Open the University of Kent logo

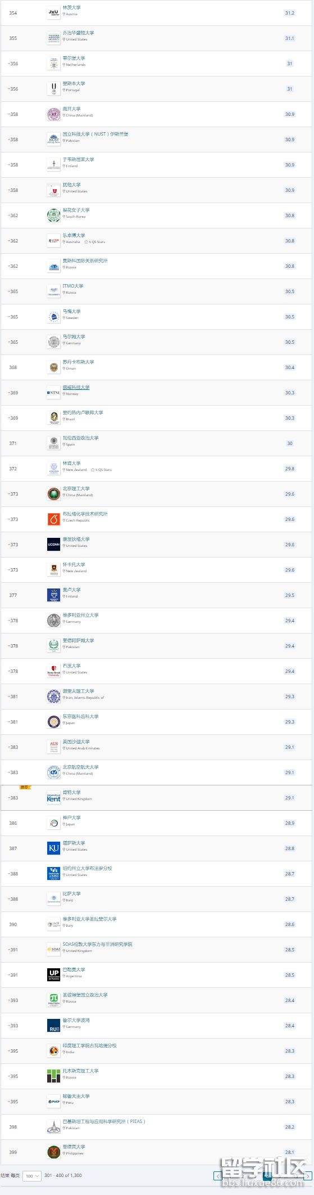(53, 797)
